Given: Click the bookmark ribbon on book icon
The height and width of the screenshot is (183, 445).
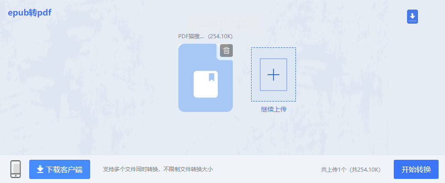Looking at the screenshot, I should (x=211, y=77).
